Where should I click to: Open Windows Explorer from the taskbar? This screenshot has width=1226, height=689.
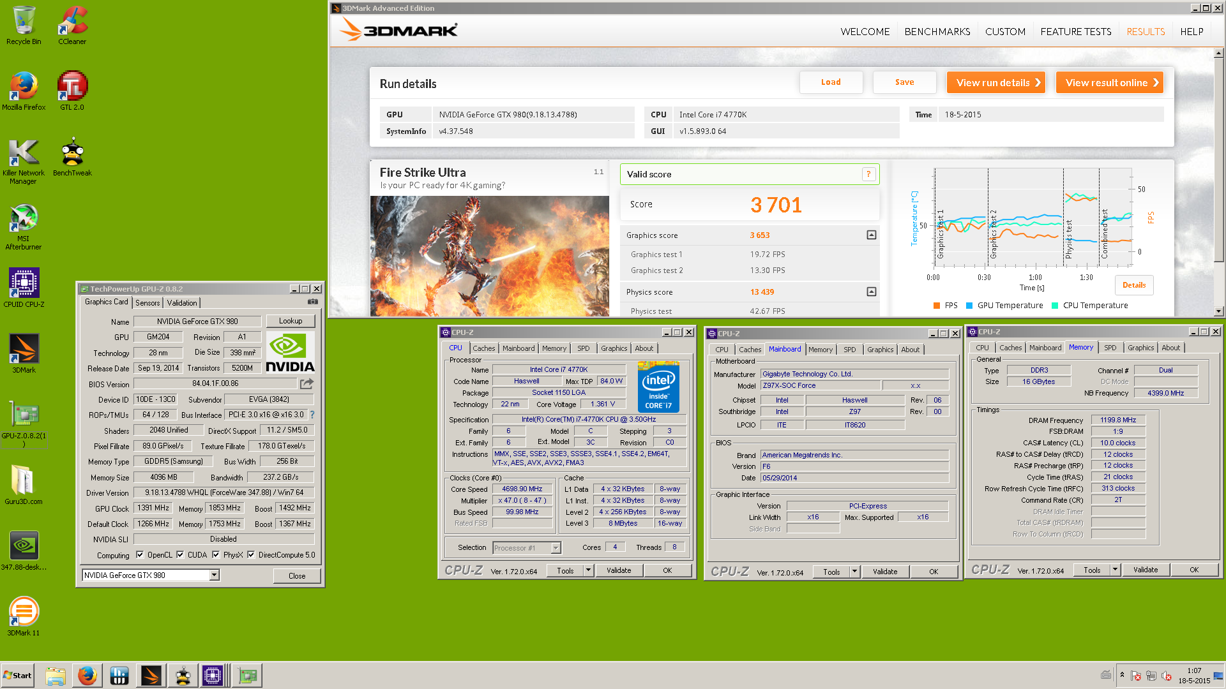click(x=56, y=676)
